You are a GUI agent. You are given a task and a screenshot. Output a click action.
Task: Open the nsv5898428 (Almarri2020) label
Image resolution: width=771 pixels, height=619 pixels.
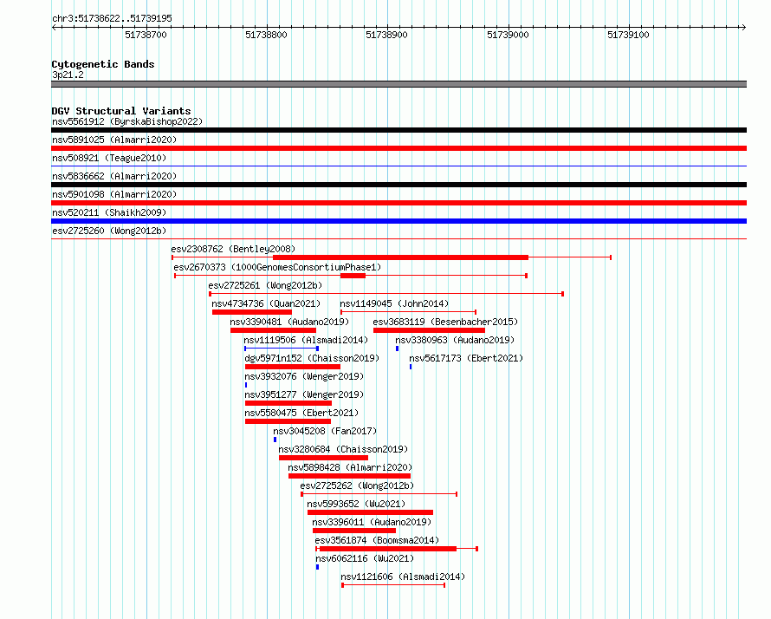pyautogui.click(x=350, y=467)
